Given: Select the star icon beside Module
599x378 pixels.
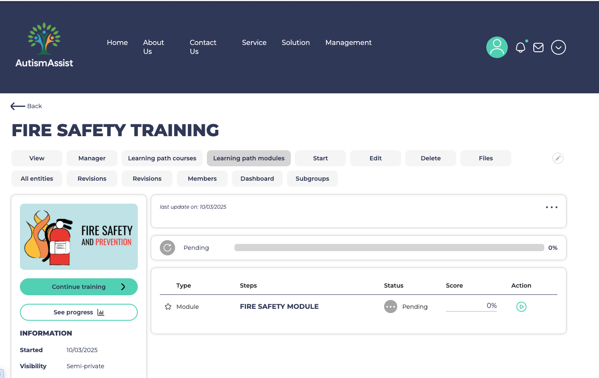Looking at the screenshot, I should click(168, 306).
